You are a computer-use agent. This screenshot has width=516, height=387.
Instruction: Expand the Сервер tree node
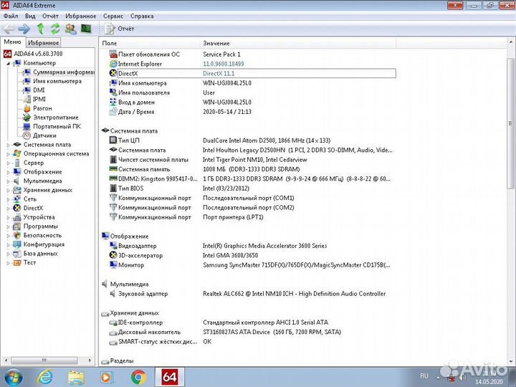pyautogui.click(x=8, y=163)
